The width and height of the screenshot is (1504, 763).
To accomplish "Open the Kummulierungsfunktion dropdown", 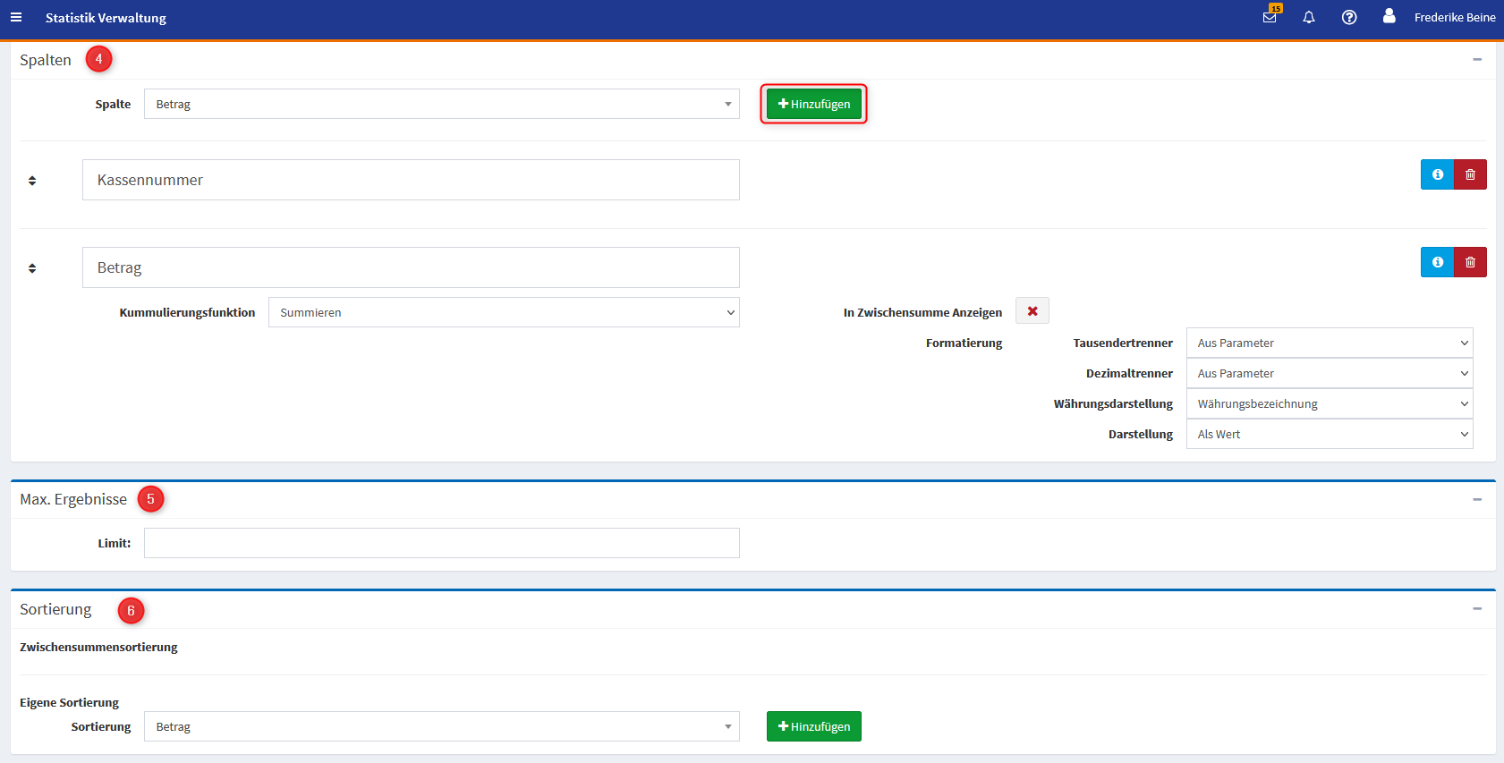I will [503, 312].
